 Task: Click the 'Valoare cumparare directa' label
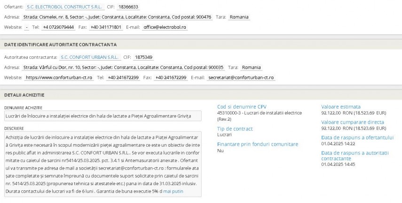coord(353,122)
